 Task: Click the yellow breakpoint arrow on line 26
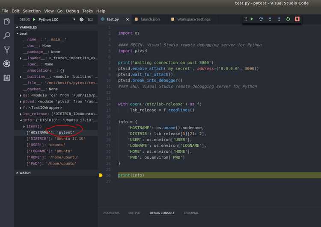[x=101, y=175]
